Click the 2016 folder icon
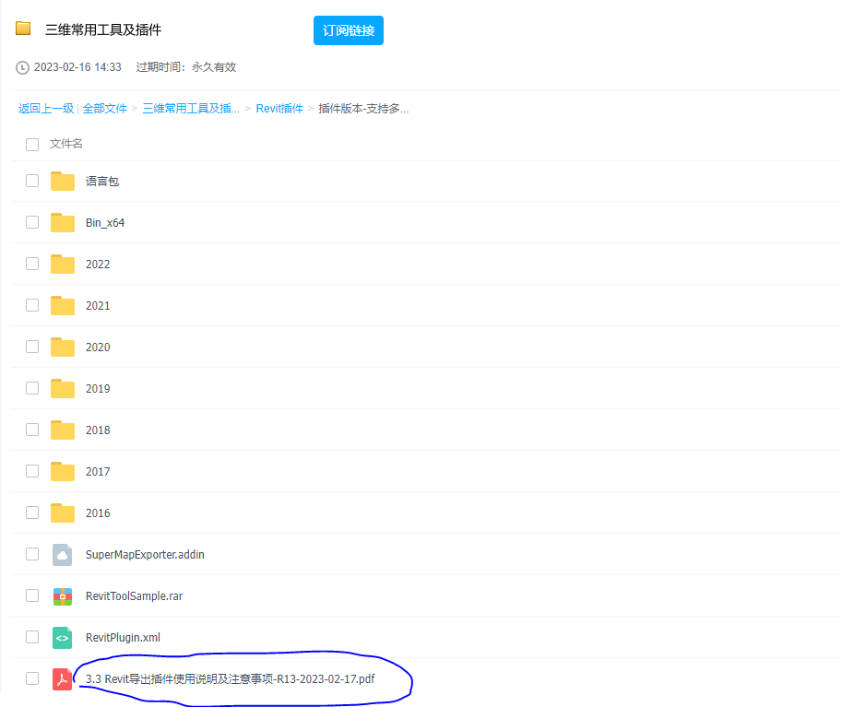Screen dimensions: 842x707 [63, 513]
